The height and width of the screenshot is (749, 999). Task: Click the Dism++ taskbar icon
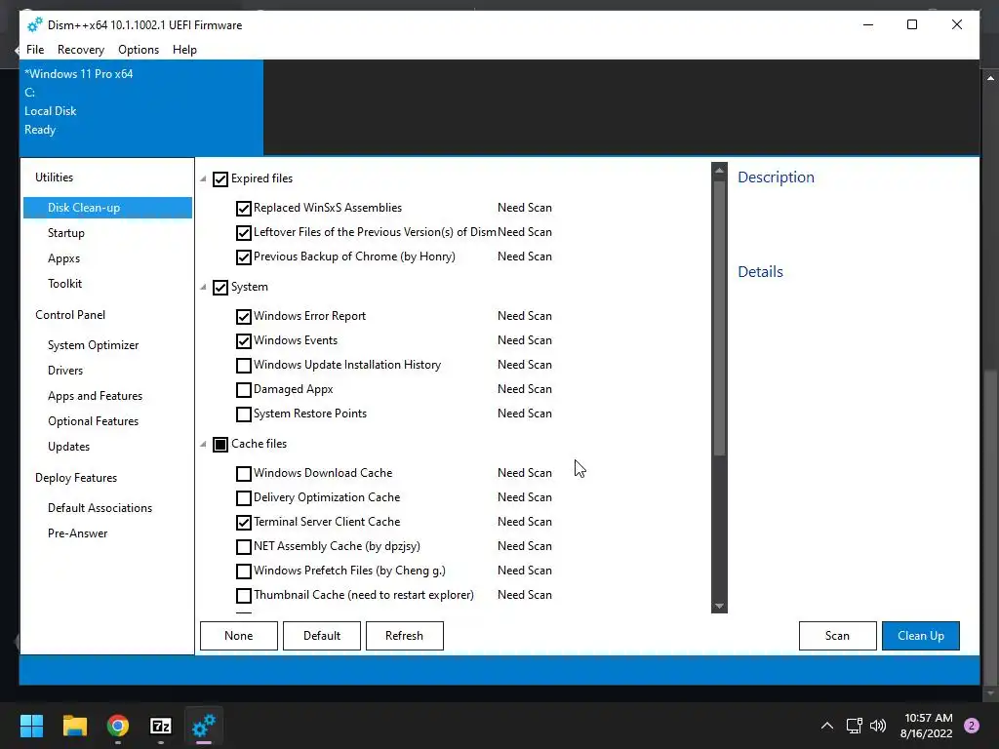pyautogui.click(x=204, y=726)
